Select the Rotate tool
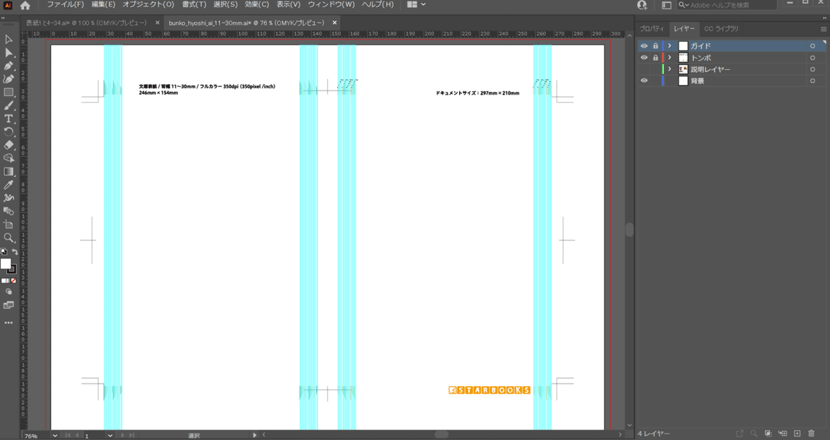This screenshot has width=830, height=440. [8, 132]
